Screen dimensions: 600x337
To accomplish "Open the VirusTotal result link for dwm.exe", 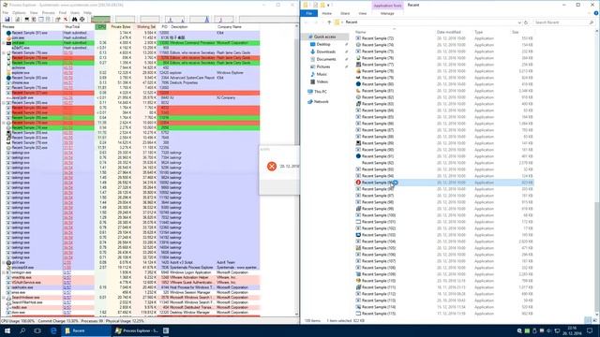I will coord(67,312).
